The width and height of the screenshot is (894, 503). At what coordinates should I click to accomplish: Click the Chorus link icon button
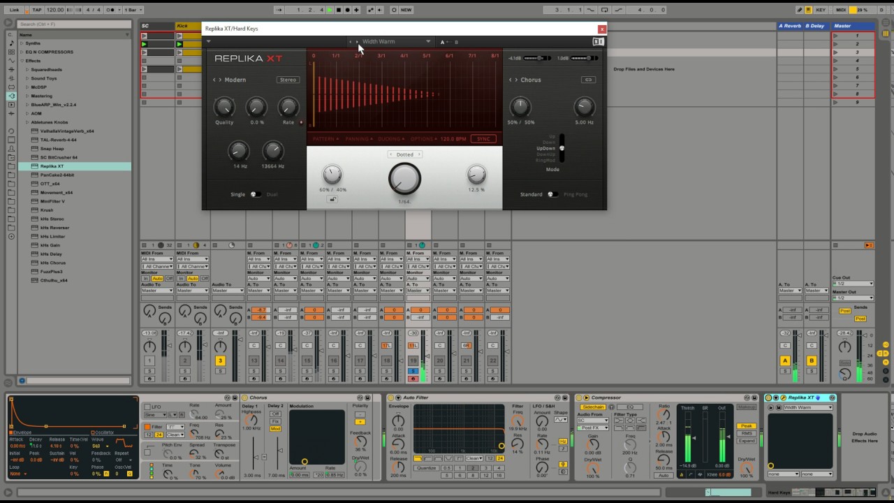click(x=588, y=80)
